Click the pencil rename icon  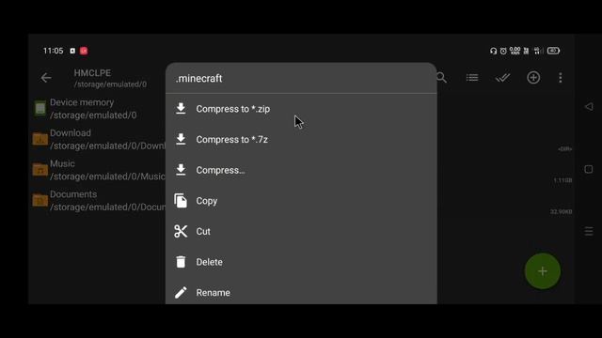coord(181,292)
